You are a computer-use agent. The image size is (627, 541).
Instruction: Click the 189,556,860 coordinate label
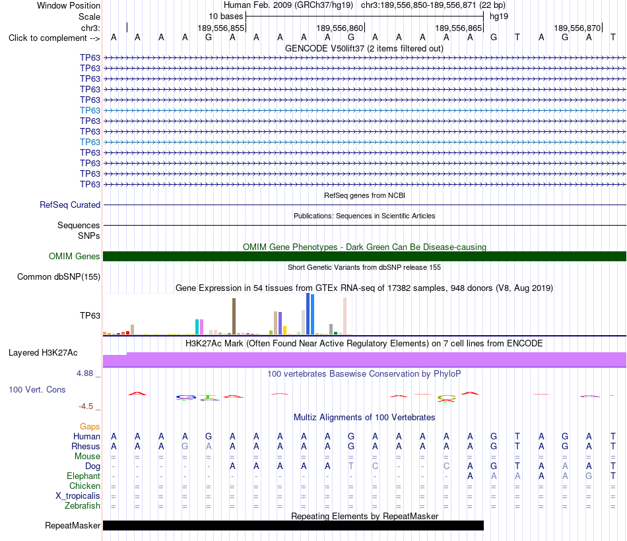[x=339, y=28]
